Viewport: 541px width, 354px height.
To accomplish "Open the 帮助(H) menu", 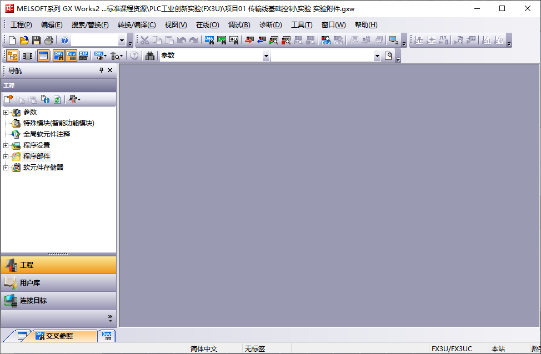I will click(366, 25).
